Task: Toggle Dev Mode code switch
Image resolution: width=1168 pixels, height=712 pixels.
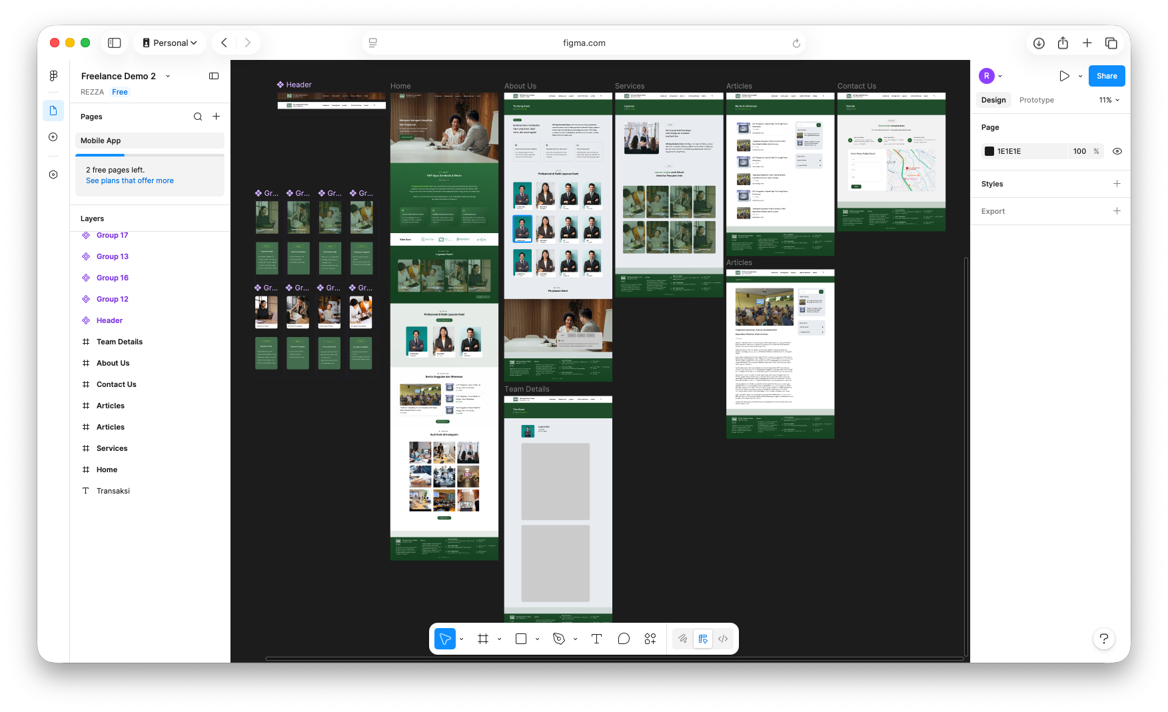Action: coord(723,639)
